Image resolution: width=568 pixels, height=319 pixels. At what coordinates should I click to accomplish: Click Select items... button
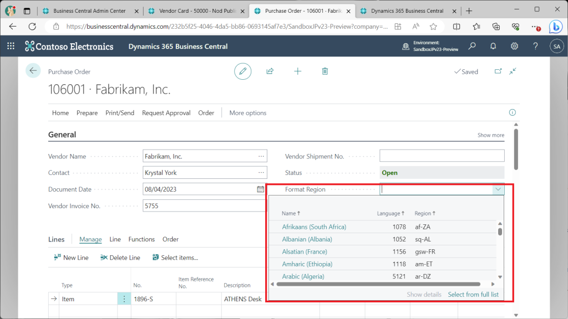click(x=175, y=258)
